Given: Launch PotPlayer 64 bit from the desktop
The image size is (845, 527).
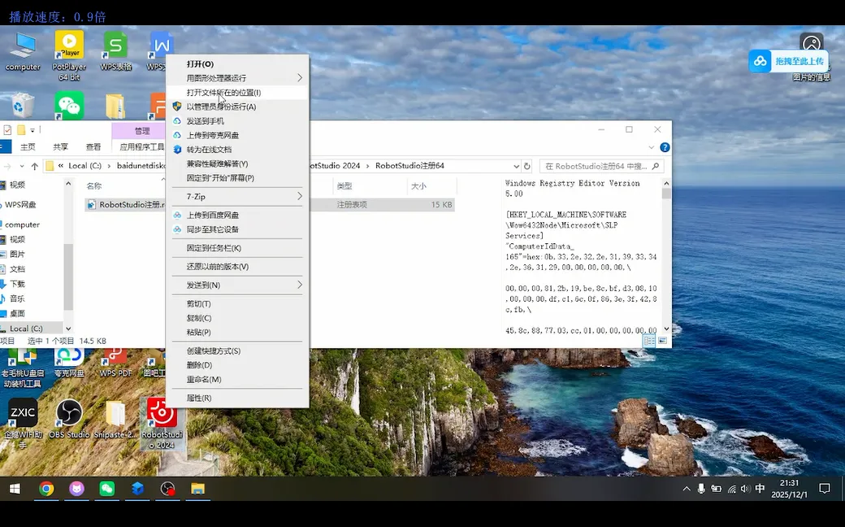Looking at the screenshot, I should [68, 47].
